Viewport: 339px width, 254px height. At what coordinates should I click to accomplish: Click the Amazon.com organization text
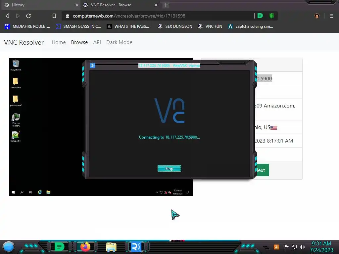click(x=275, y=106)
